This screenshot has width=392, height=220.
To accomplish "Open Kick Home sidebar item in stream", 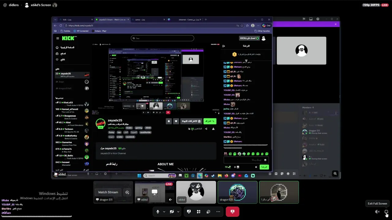I will click(x=65, y=47).
